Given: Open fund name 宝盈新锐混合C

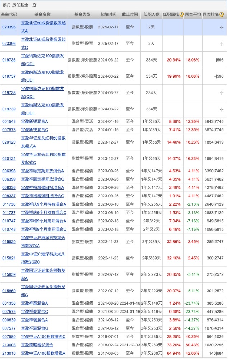Looking at the screenshot, I should coord(34,130).
